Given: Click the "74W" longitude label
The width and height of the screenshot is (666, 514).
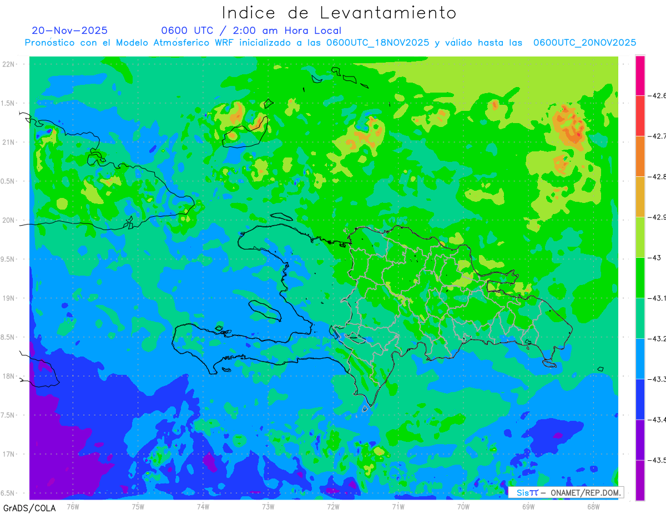Looking at the screenshot, I should pos(203,506).
